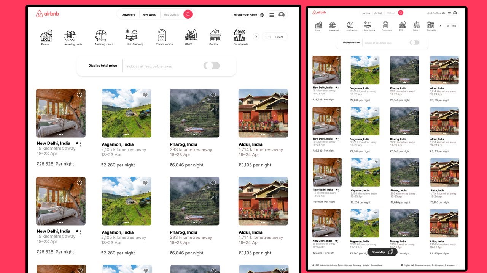Favorite top-row Vagamon listing, large window
487x273 pixels.
point(145,95)
